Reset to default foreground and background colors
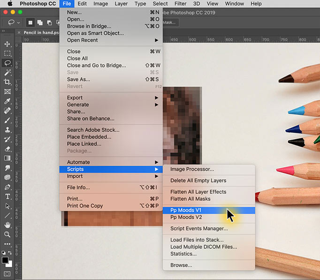 [3, 253]
